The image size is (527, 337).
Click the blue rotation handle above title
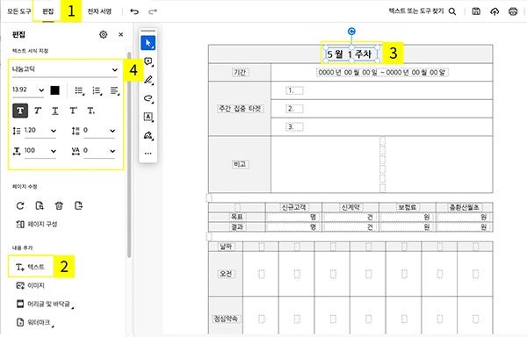click(351, 32)
